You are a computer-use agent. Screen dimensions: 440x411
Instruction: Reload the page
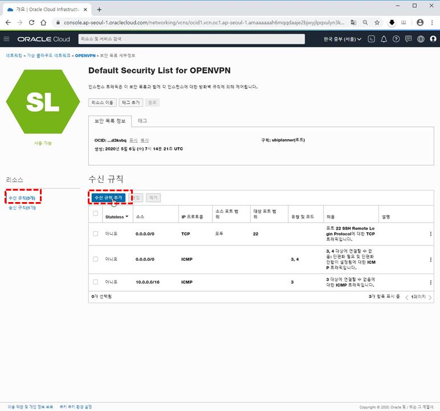coord(32,22)
